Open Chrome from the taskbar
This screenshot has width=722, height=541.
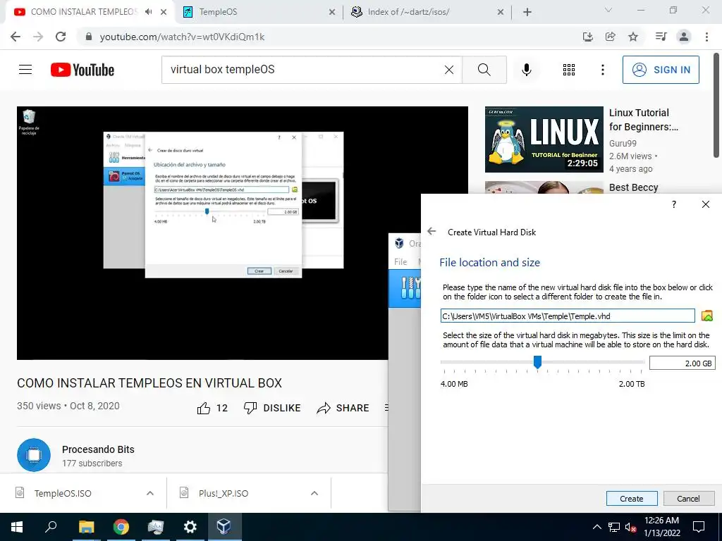(x=121, y=527)
